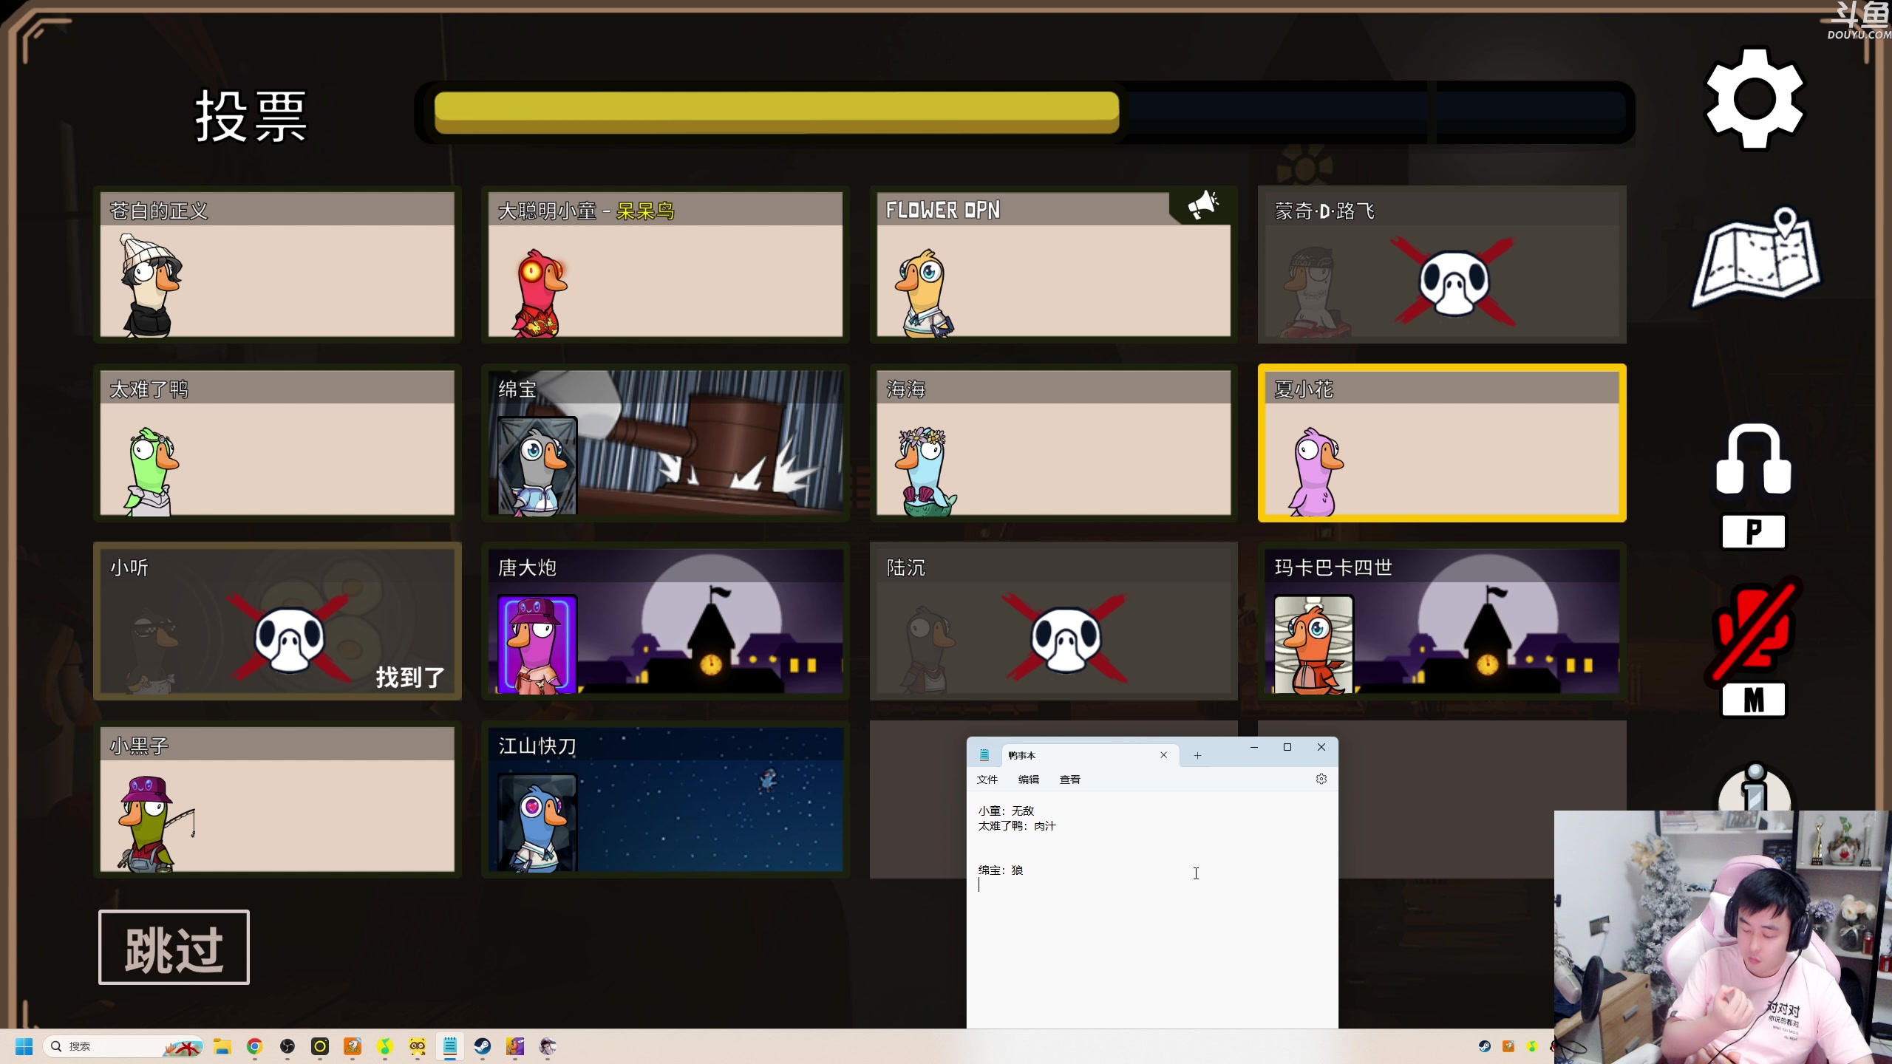Open the folded map icon
This screenshot has width=1892, height=1064.
pos(1756,259)
